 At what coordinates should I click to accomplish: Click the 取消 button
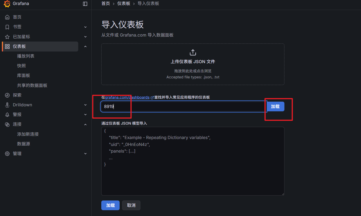click(x=131, y=205)
